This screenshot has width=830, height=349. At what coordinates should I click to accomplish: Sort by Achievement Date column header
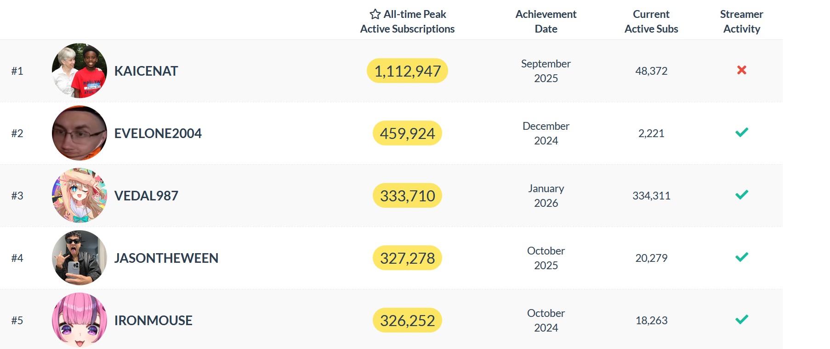click(x=546, y=22)
